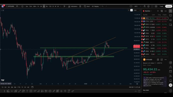
Task: Open the chats sidebar icon
Action: (x=170, y=25)
